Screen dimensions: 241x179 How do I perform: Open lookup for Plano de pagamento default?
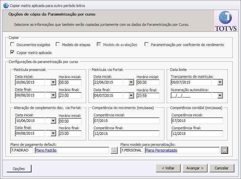pos(114,150)
